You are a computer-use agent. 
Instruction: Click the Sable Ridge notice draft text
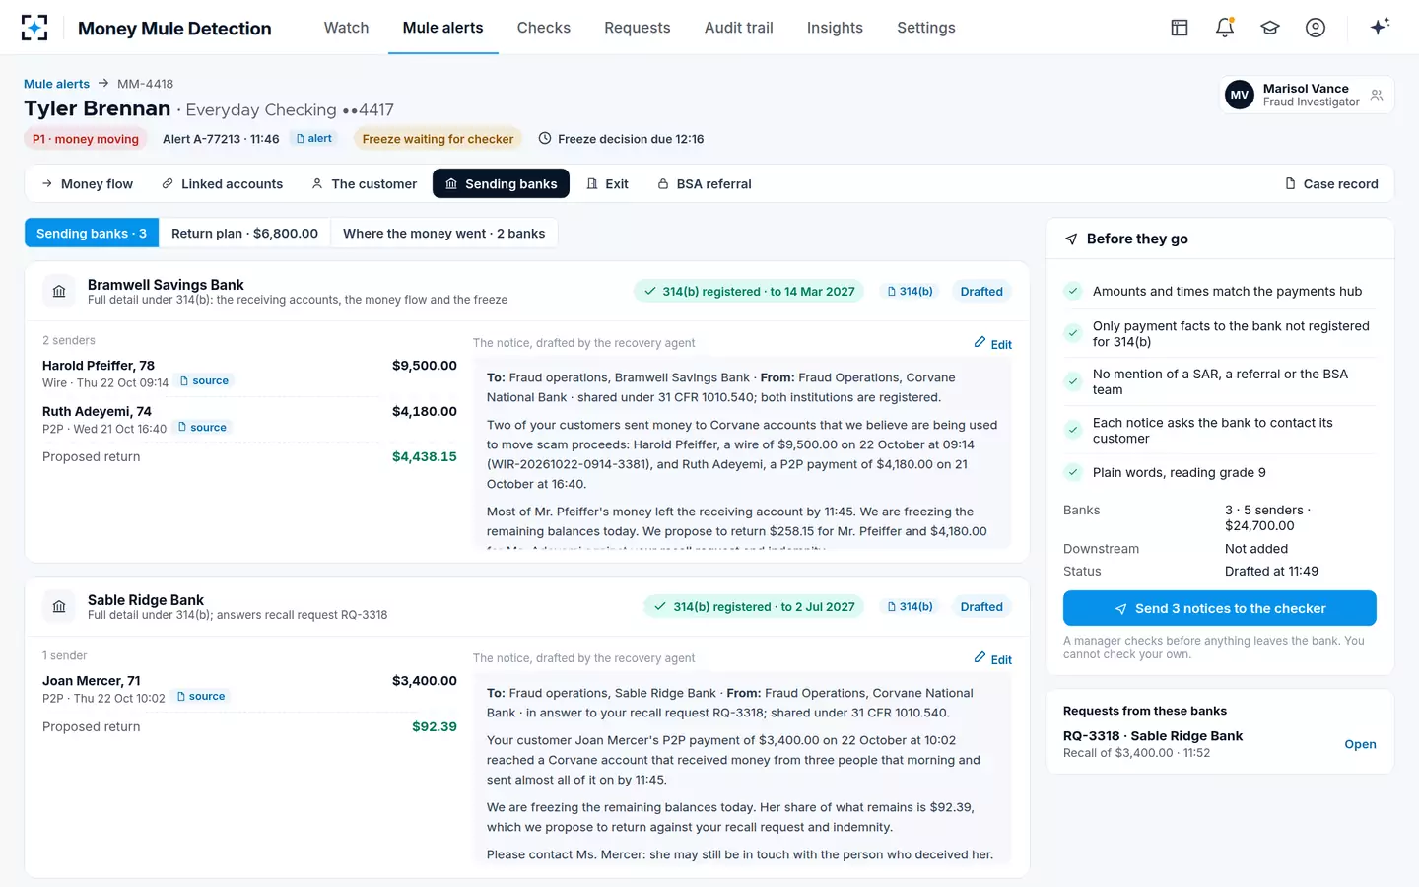point(742,769)
